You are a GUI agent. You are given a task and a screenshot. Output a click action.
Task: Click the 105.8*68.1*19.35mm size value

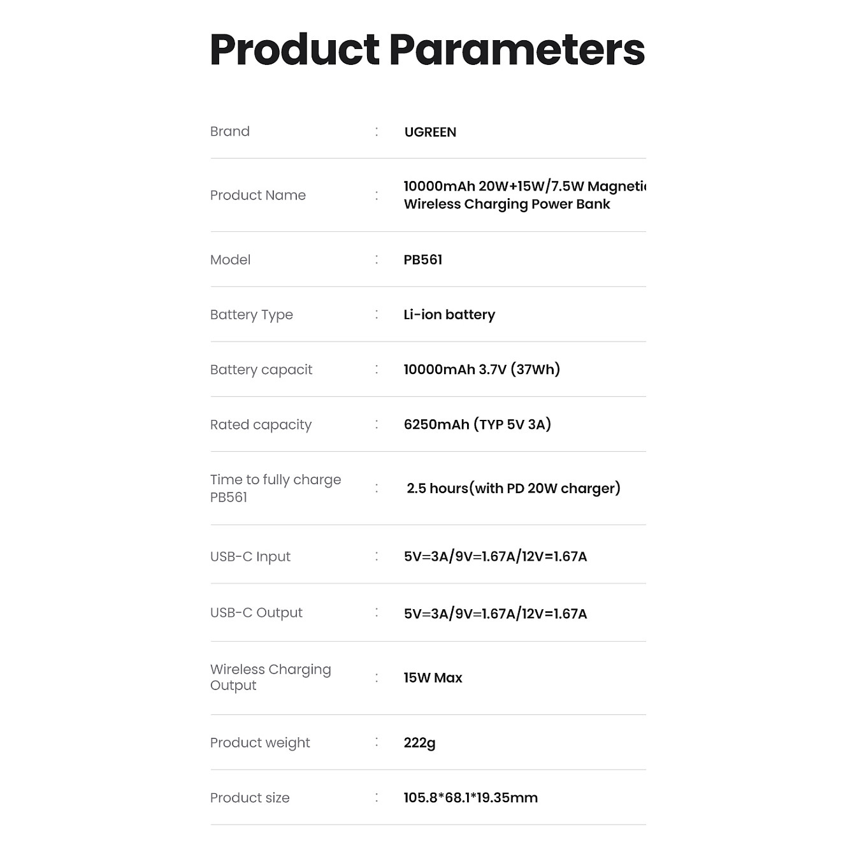pyautogui.click(x=470, y=798)
